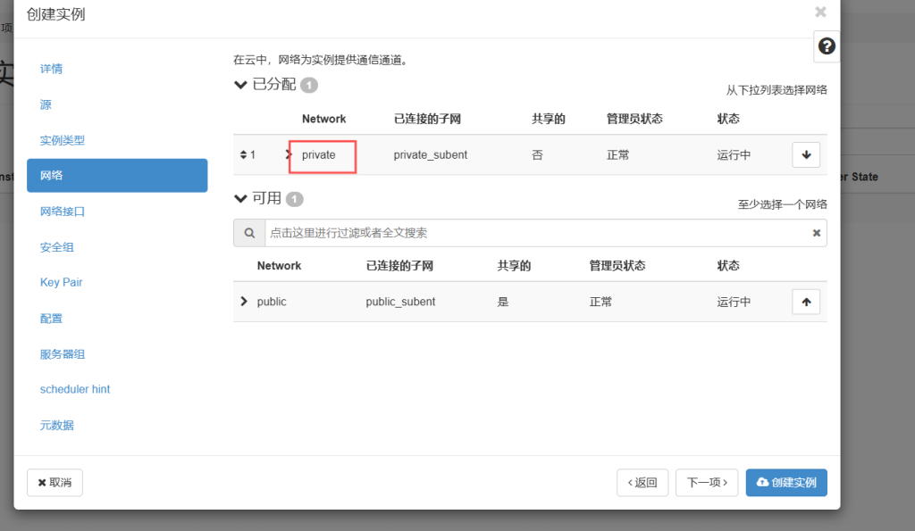Select the Key Pair tab

coord(62,282)
